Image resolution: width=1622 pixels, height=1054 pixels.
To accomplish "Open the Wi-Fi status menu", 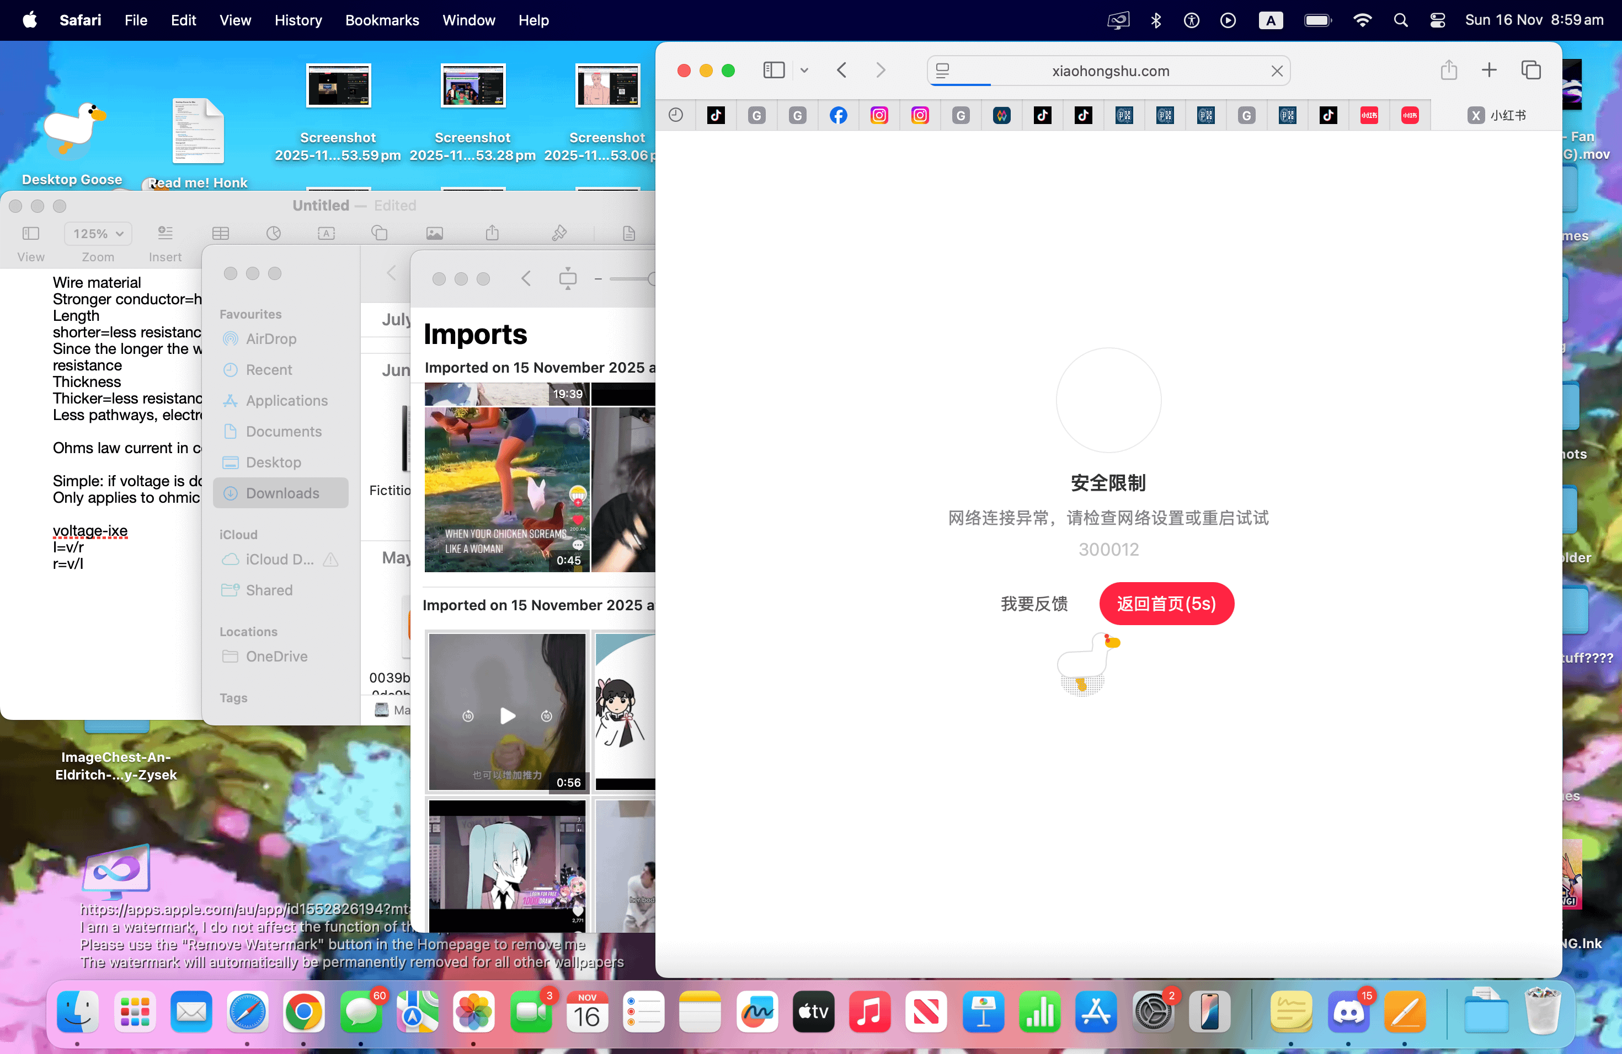I will [x=1362, y=20].
